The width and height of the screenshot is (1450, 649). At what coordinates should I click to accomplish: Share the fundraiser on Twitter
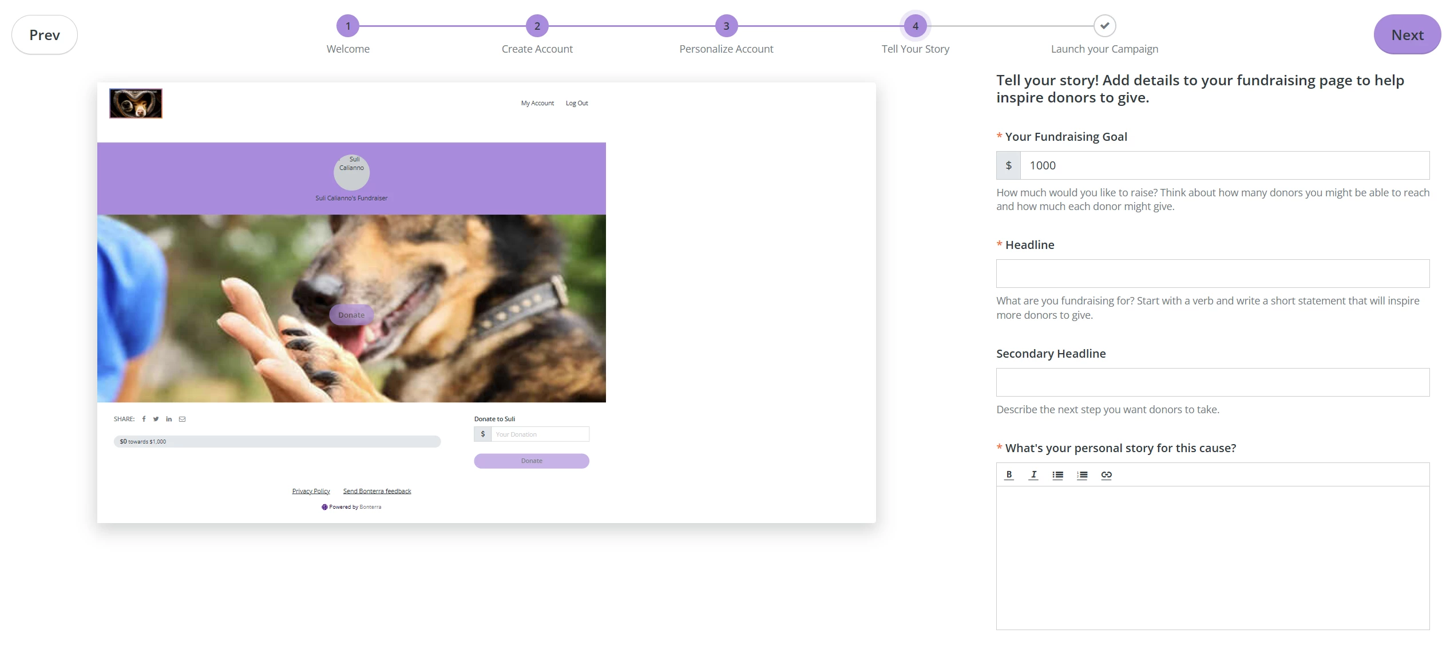click(x=156, y=418)
